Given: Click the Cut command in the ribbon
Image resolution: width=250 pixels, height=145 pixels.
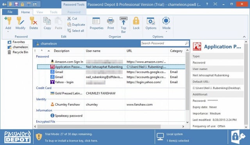Looking at the screenshot, I should [72, 19].
